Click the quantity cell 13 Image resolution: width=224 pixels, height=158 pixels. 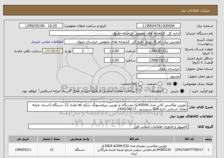[x=51, y=150]
